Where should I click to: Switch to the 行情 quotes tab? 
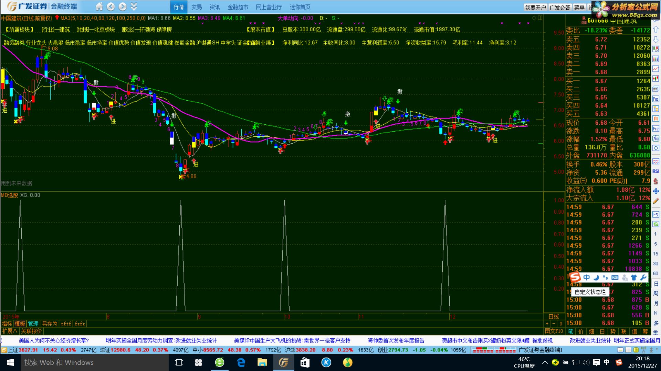[179, 7]
